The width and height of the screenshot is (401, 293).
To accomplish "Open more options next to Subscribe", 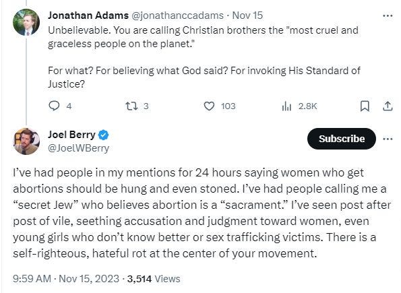I will coord(388,139).
